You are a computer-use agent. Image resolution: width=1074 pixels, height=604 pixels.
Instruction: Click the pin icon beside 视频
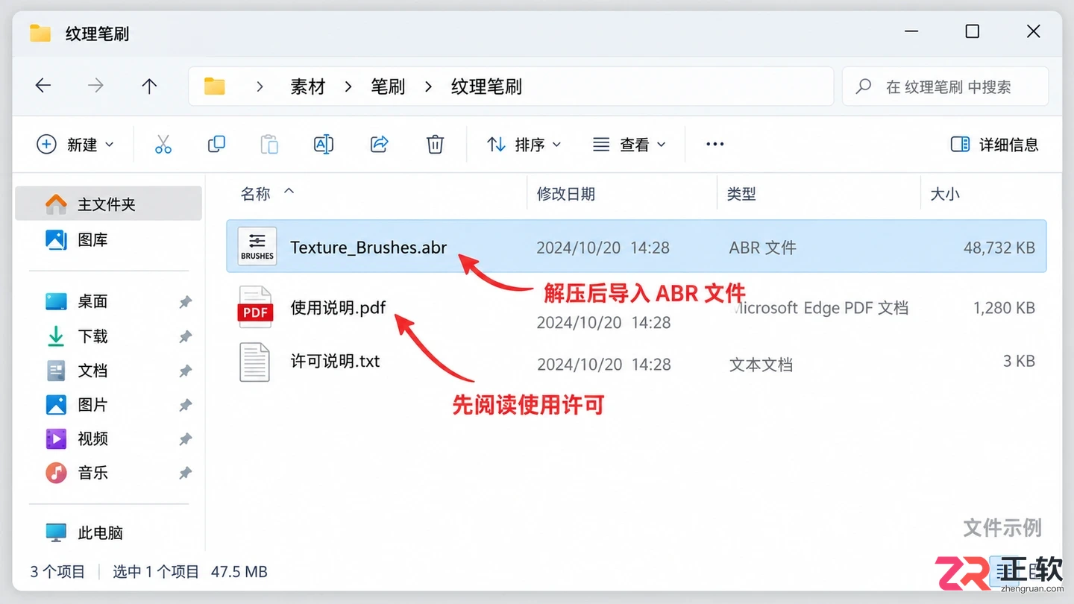[x=185, y=440]
